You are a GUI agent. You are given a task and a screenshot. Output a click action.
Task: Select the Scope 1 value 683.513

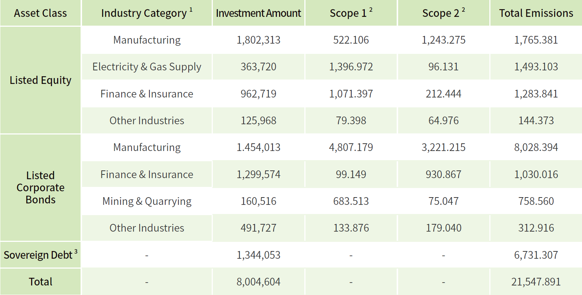point(351,201)
